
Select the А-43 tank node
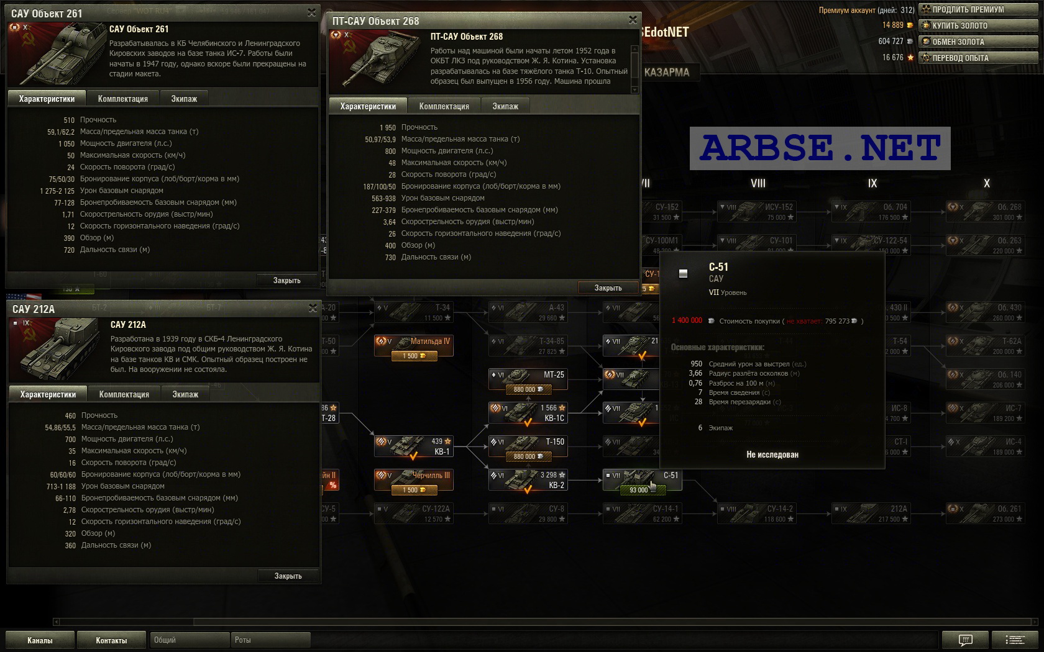528,312
